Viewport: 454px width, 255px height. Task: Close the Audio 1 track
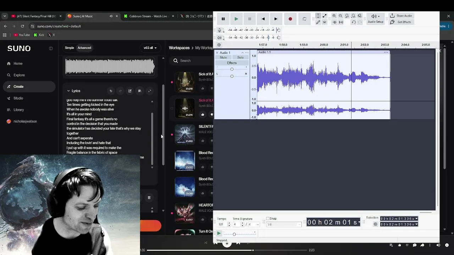[217, 53]
